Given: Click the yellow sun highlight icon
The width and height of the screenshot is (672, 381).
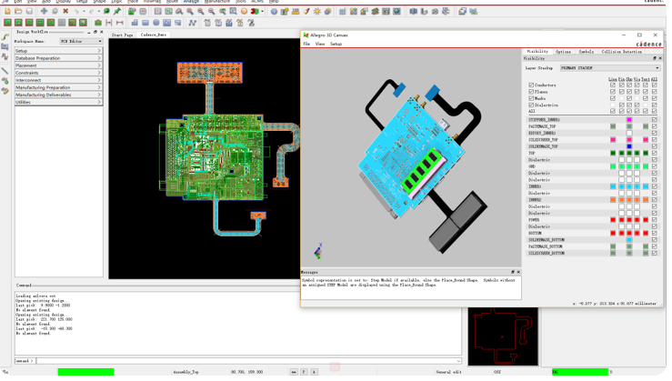Looking at the screenshot, I should pyautogui.click(x=317, y=12).
